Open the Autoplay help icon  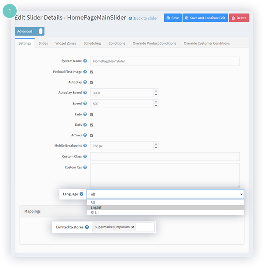(x=85, y=82)
